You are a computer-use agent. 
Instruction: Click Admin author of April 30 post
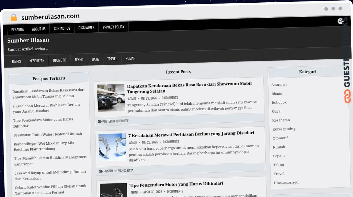coord(134,192)
